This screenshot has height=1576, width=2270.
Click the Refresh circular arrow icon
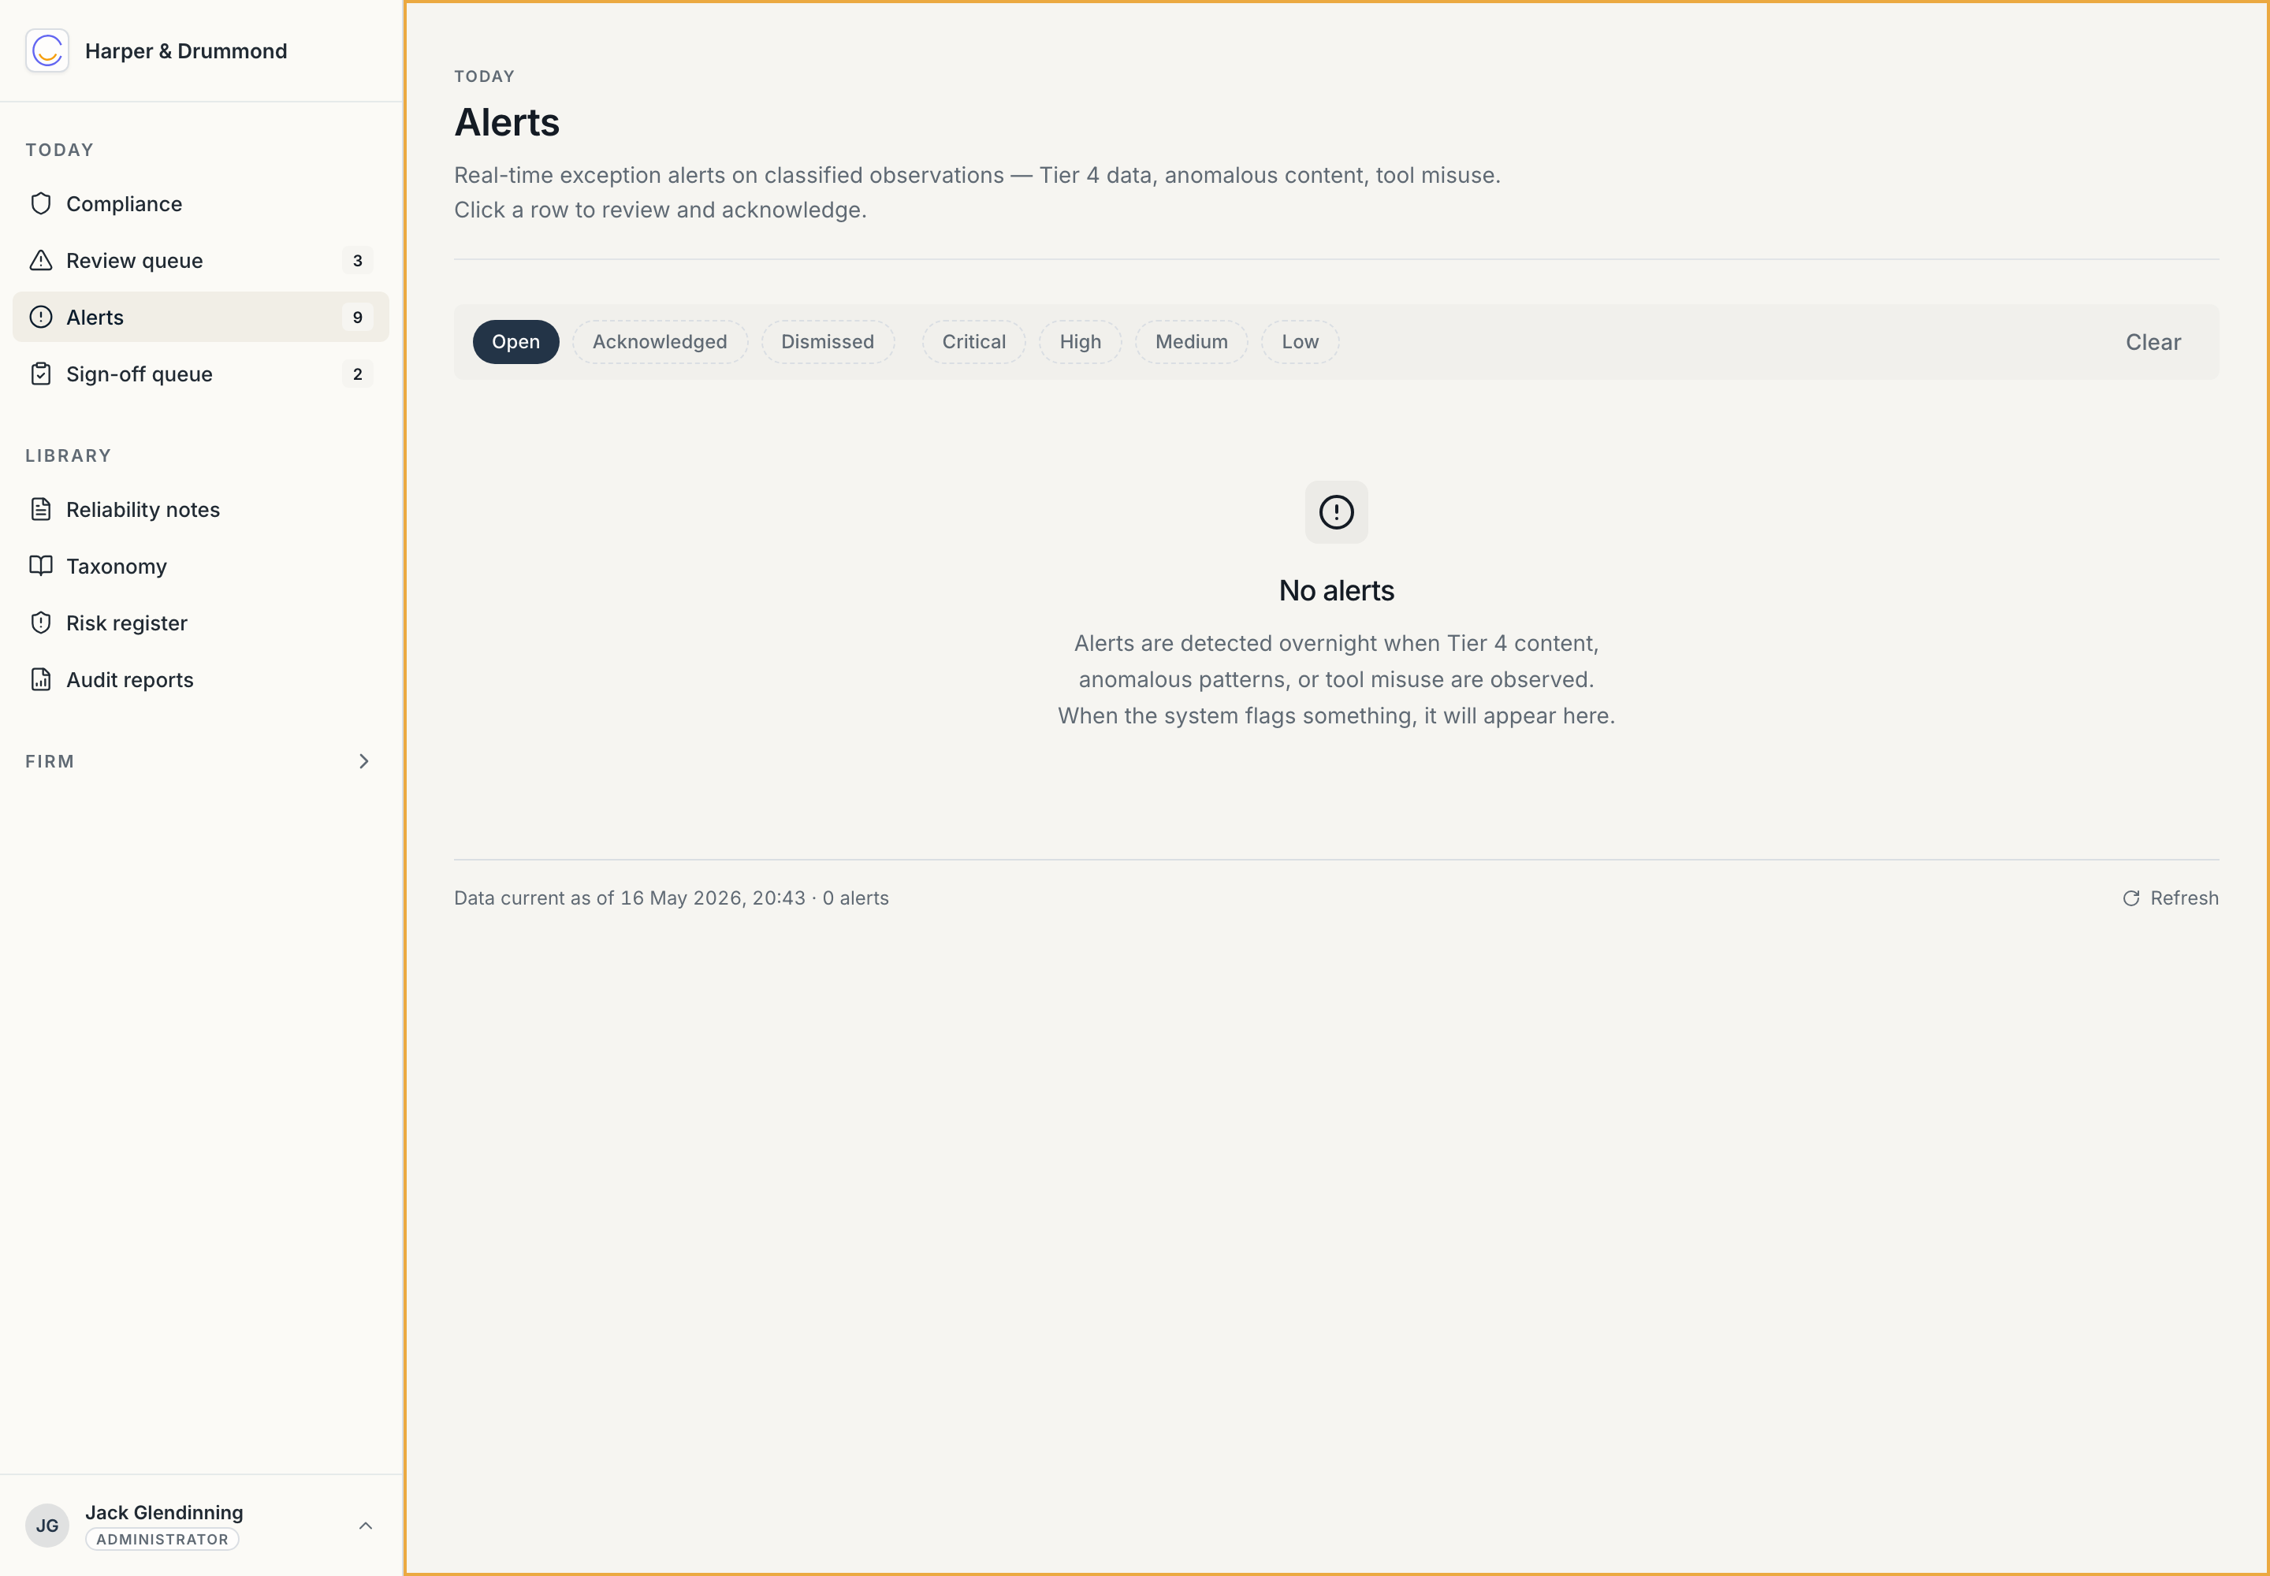(x=2130, y=898)
